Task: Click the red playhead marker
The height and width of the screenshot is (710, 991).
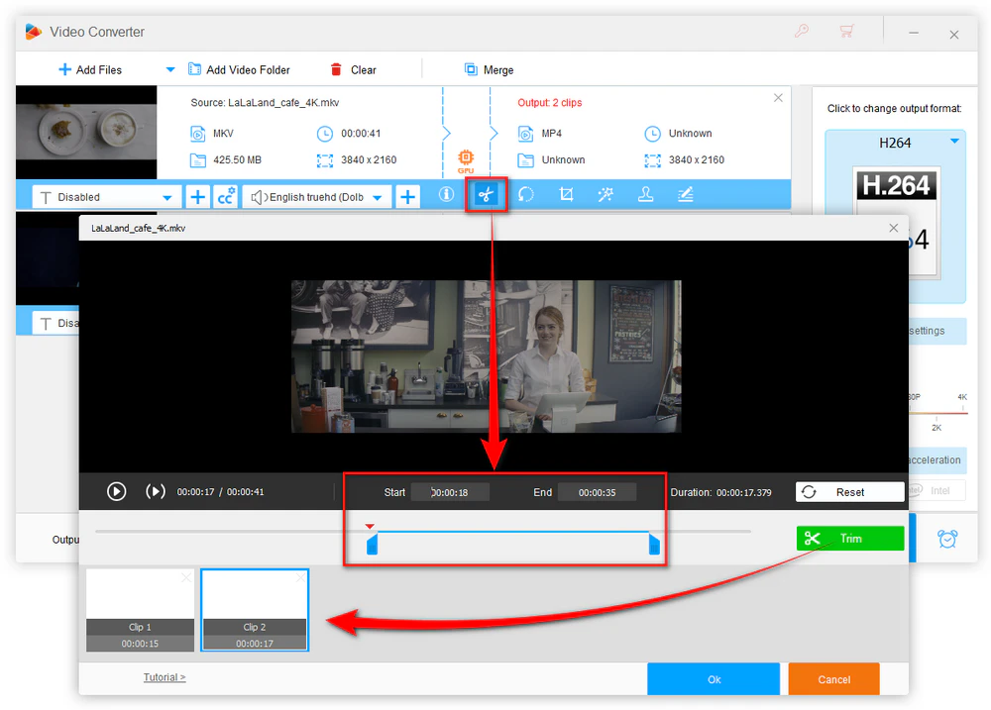Action: 370,526
